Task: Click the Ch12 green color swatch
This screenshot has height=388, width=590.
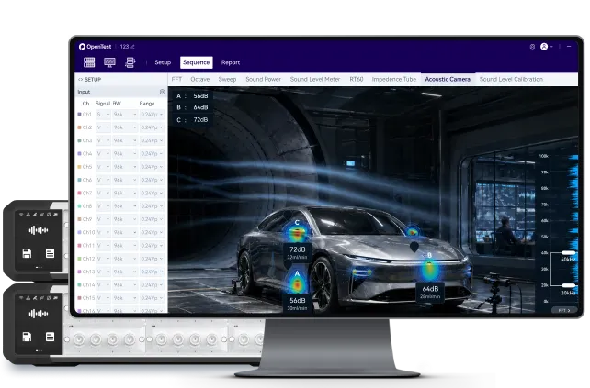Action: point(79,259)
